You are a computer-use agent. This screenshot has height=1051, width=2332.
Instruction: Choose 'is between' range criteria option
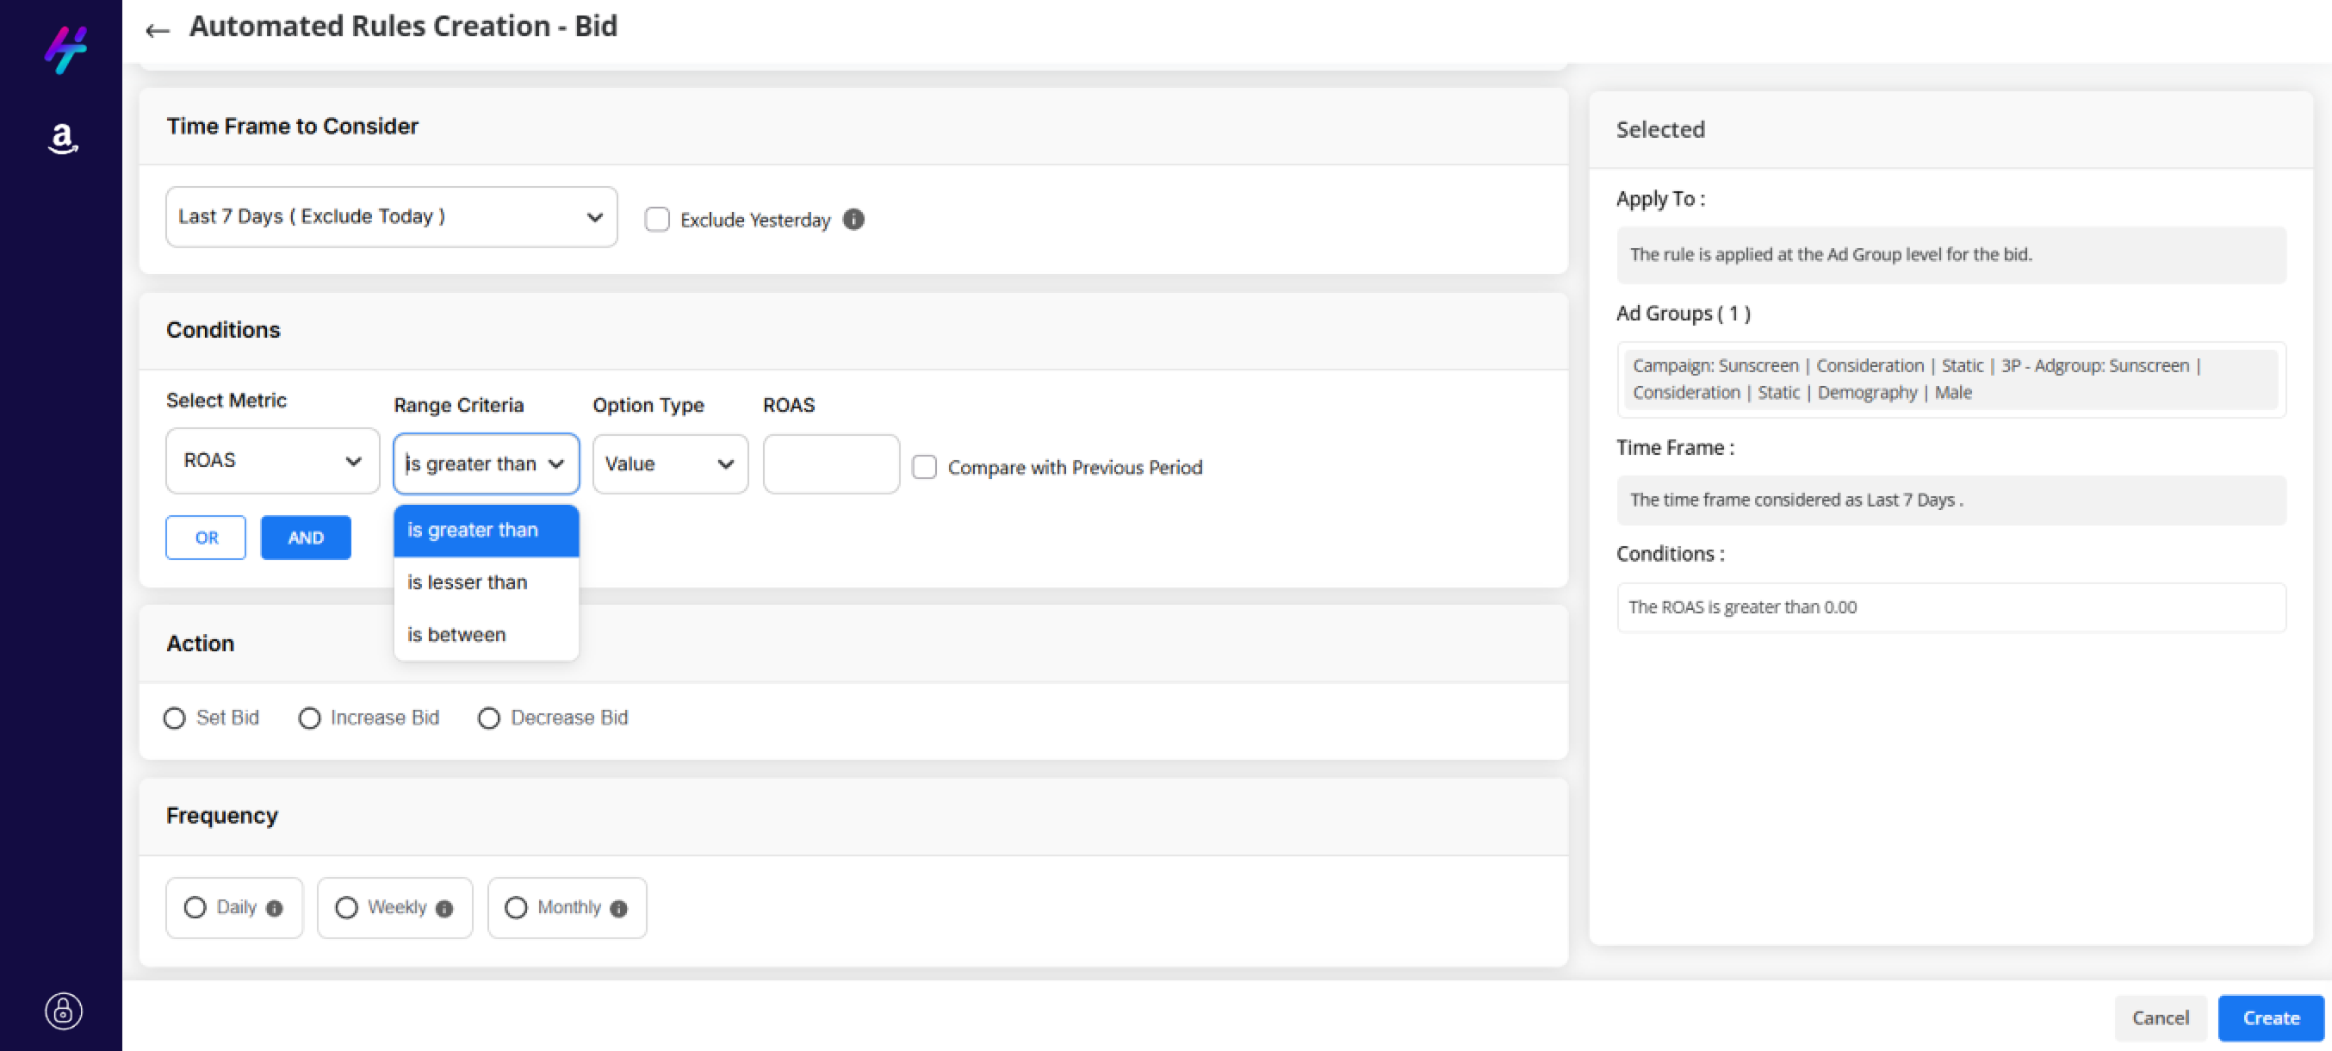tap(456, 635)
